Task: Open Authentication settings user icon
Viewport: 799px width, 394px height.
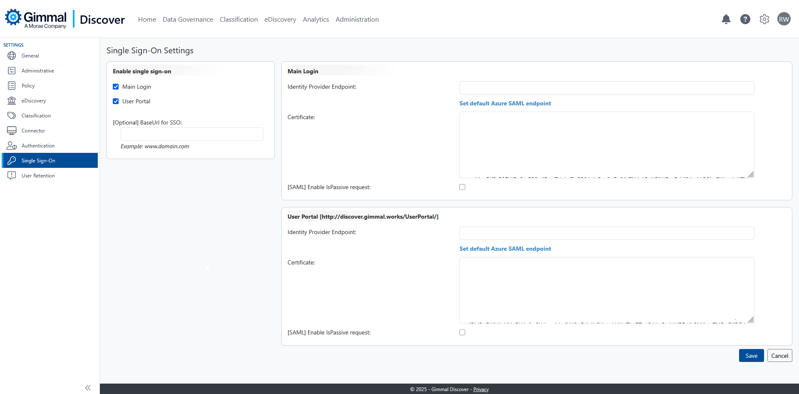Action: pos(12,146)
